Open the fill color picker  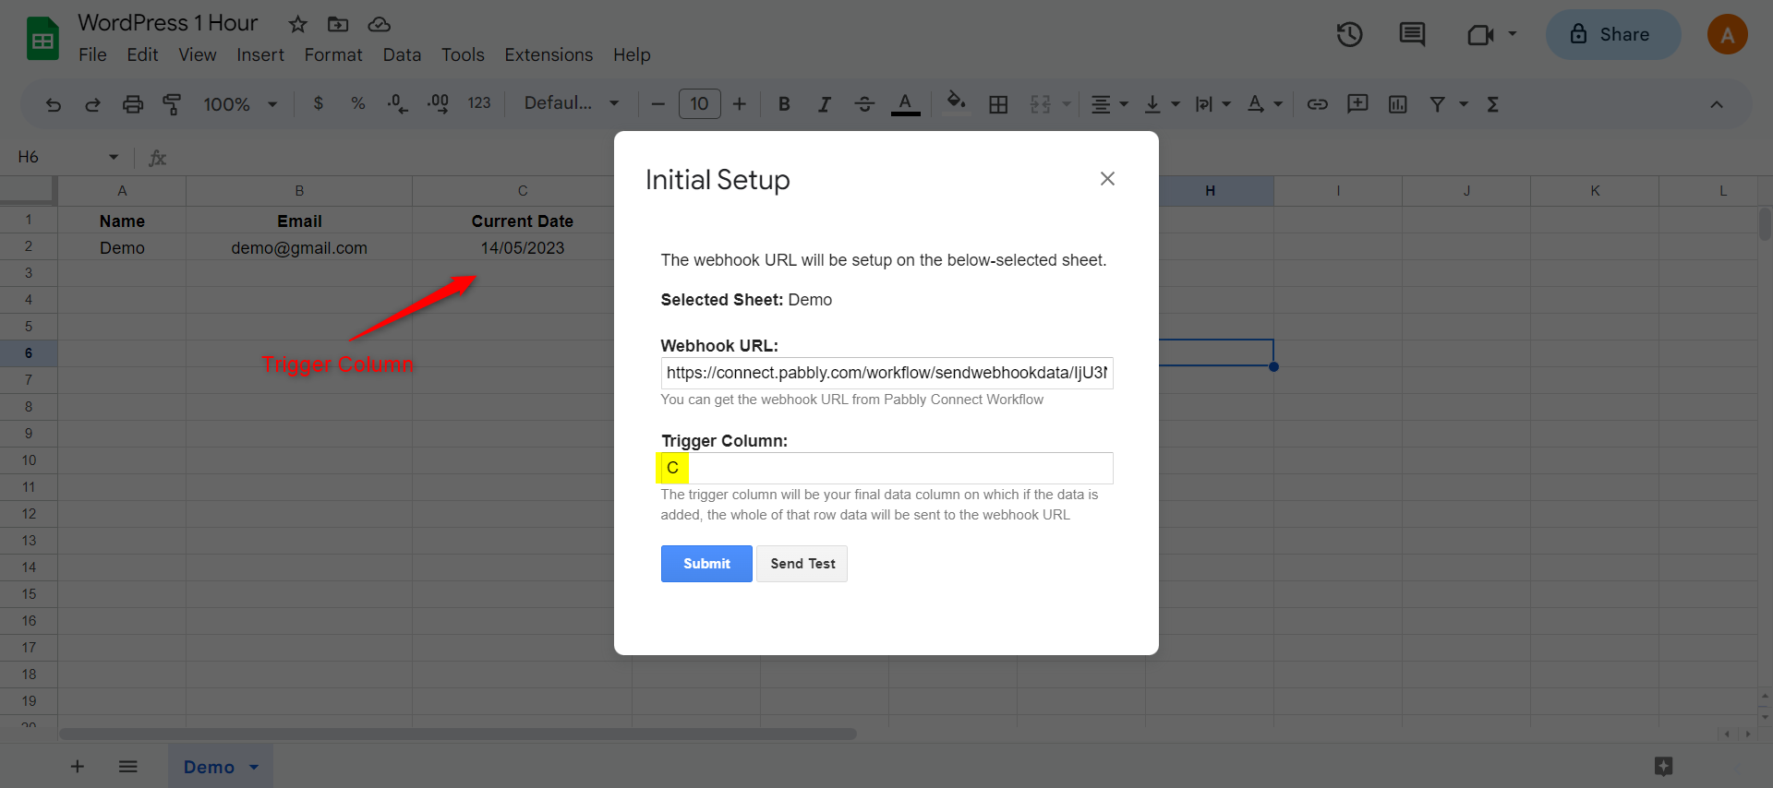click(956, 101)
